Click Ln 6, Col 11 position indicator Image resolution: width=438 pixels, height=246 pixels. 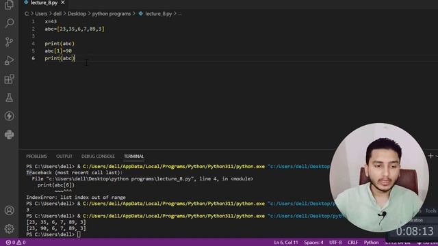[x=286, y=243]
